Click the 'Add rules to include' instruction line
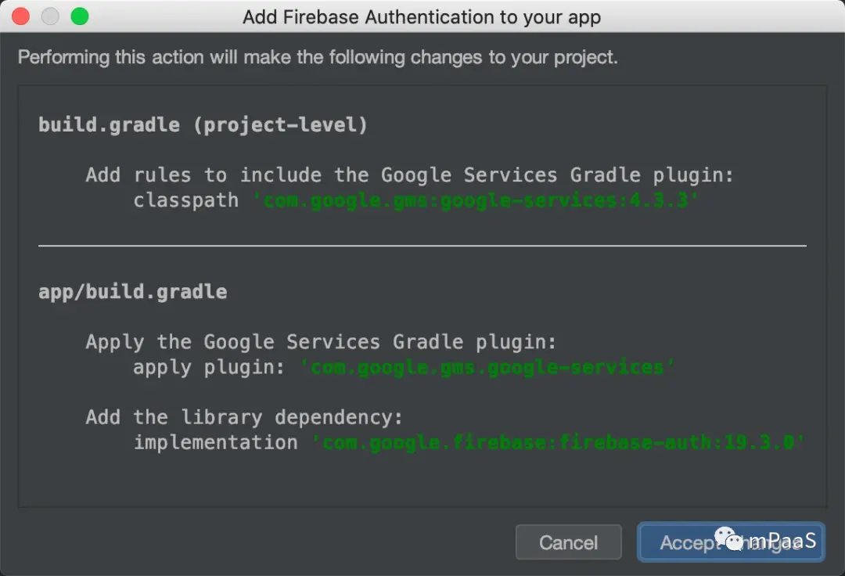This screenshot has height=576, width=845. click(409, 175)
